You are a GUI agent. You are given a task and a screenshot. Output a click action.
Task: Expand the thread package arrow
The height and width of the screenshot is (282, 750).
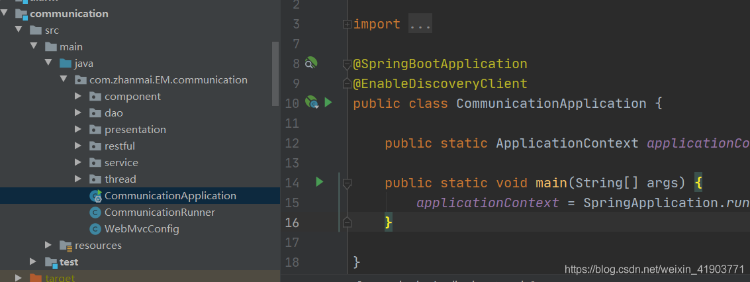pos(78,179)
